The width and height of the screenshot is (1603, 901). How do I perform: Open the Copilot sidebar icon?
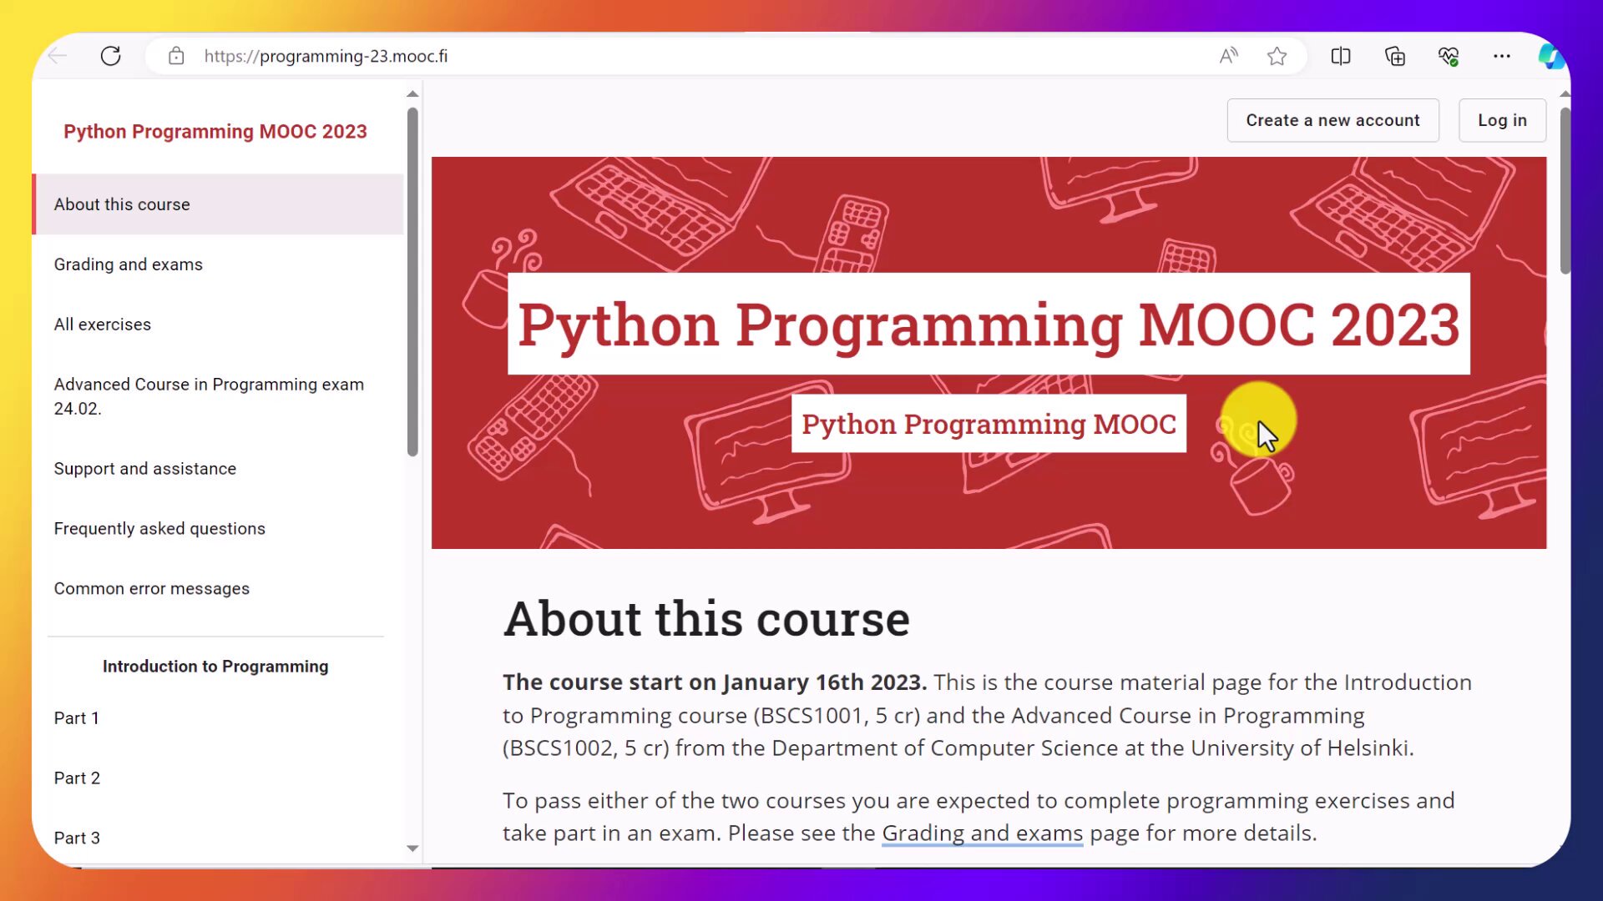point(1550,56)
